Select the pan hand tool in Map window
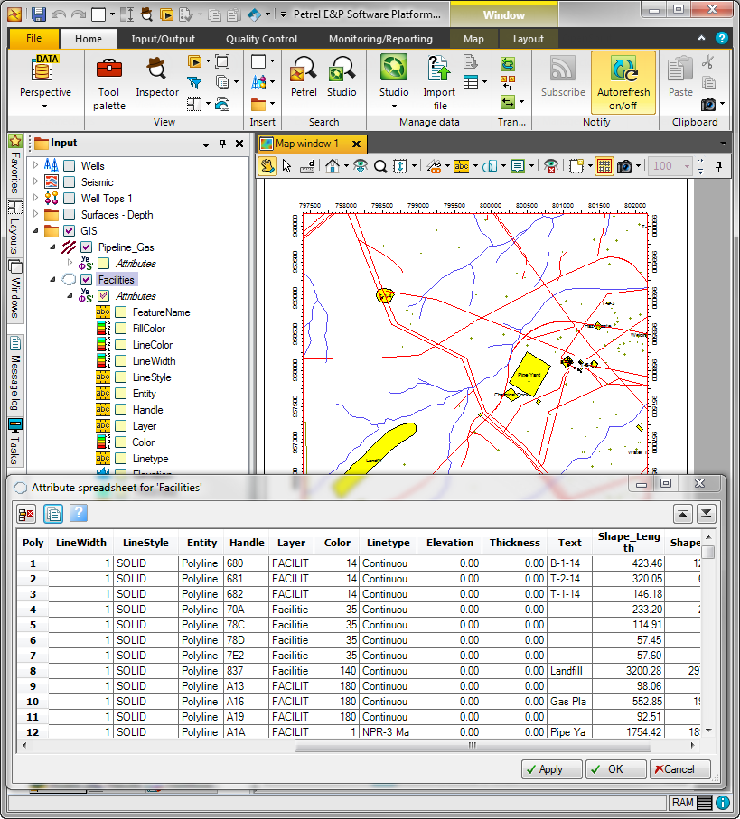Screen dimensions: 740x819 267,166
